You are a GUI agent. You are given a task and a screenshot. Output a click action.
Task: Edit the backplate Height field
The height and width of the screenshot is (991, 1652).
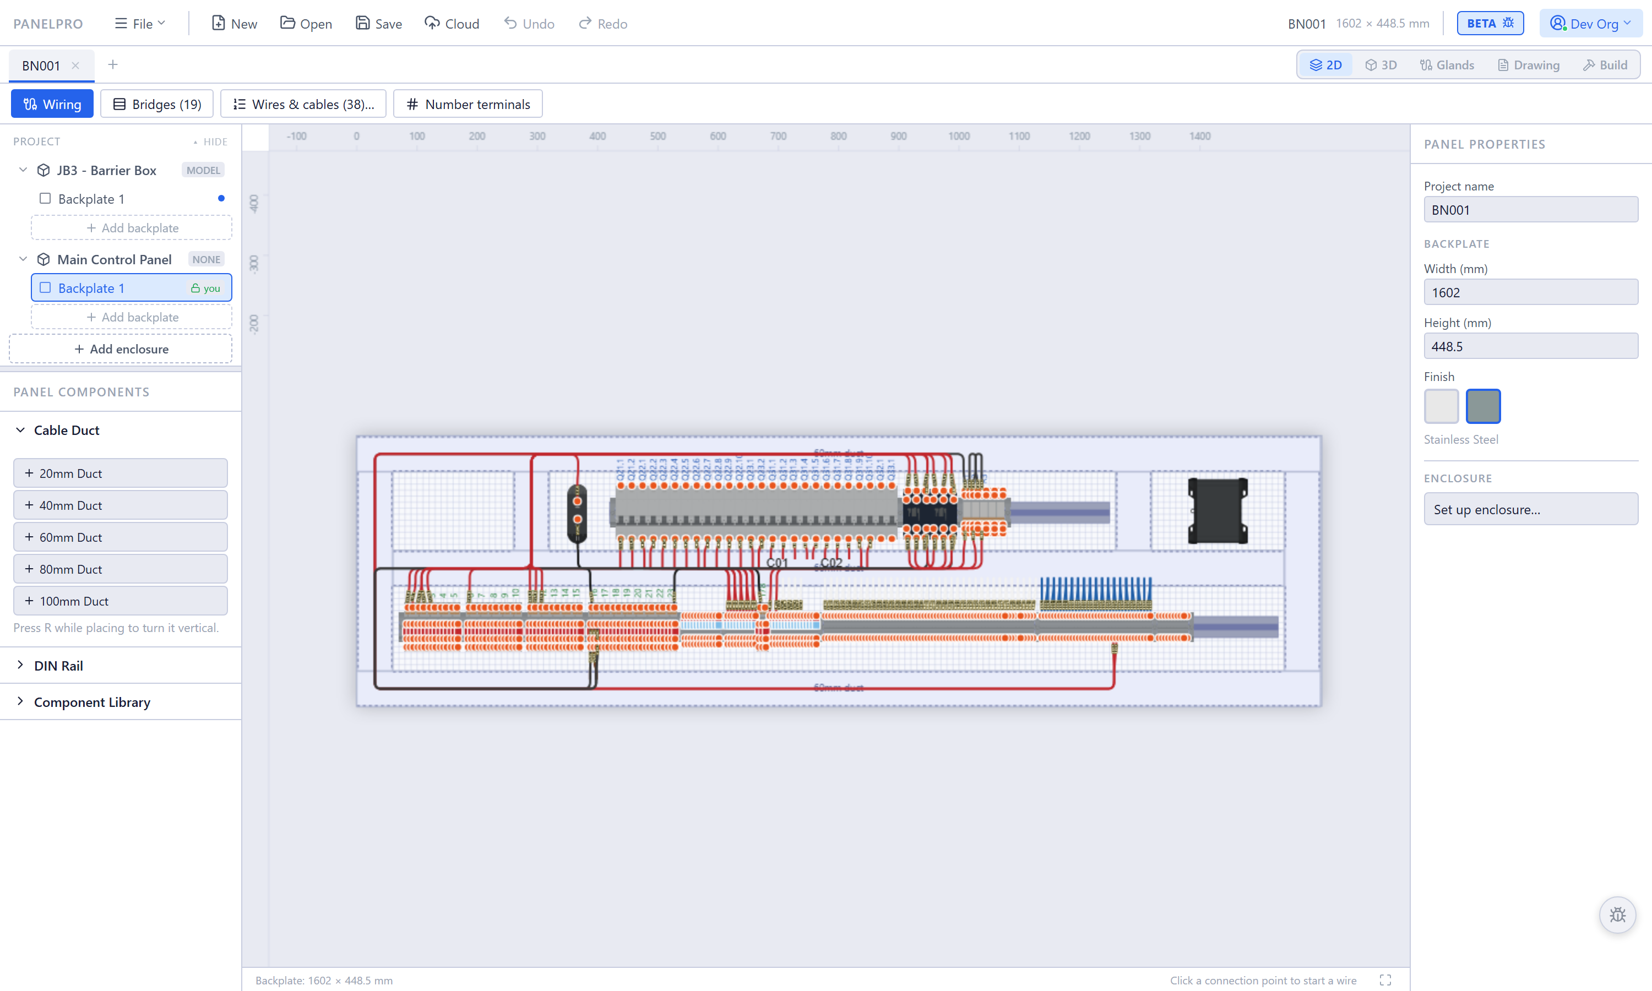pyautogui.click(x=1530, y=346)
